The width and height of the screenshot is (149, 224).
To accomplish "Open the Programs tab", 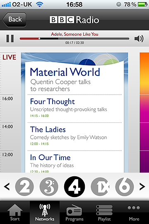I will [74, 212].
